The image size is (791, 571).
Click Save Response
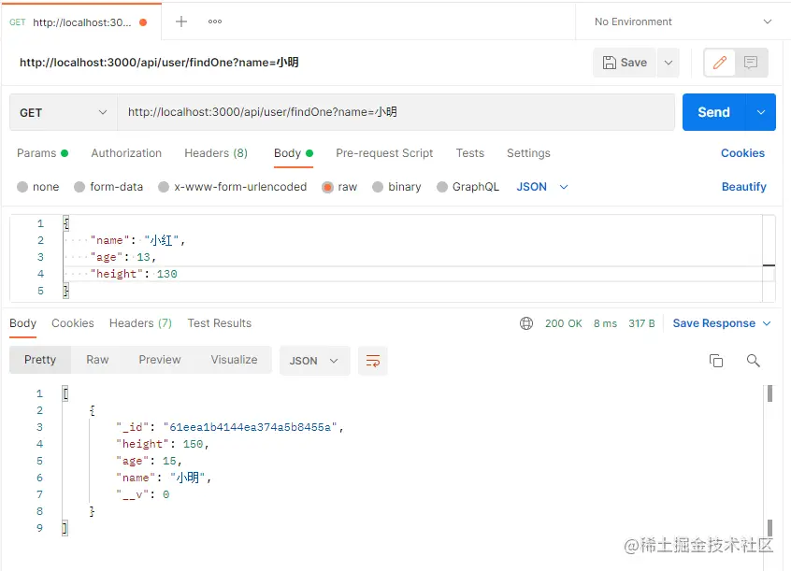[713, 323]
